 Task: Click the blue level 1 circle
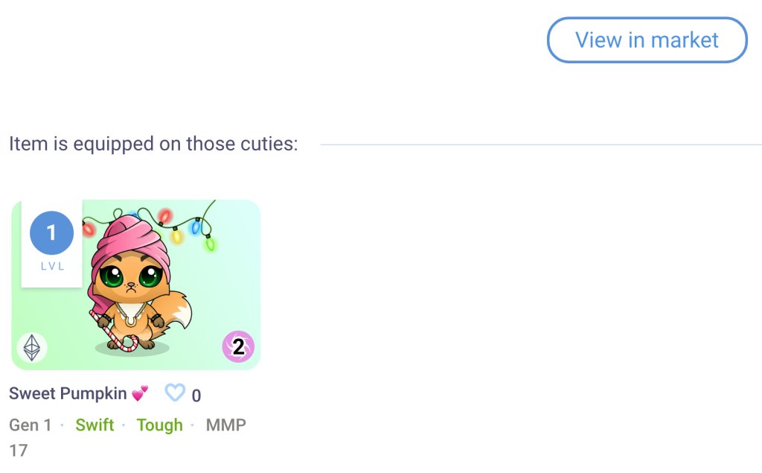tap(51, 233)
